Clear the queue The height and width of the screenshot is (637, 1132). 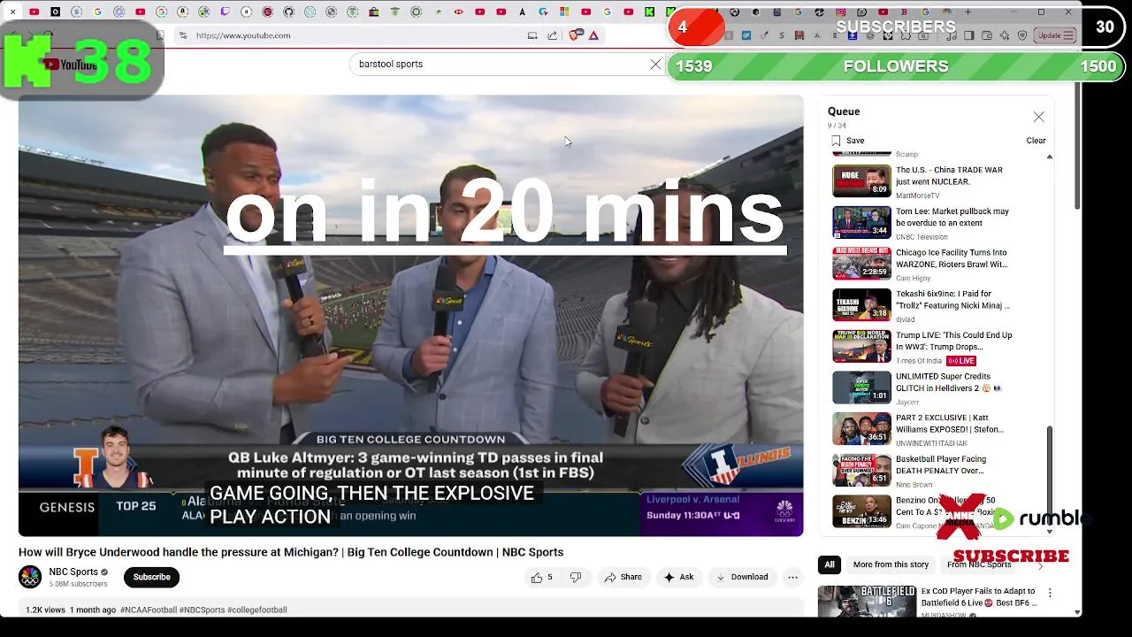click(x=1036, y=141)
